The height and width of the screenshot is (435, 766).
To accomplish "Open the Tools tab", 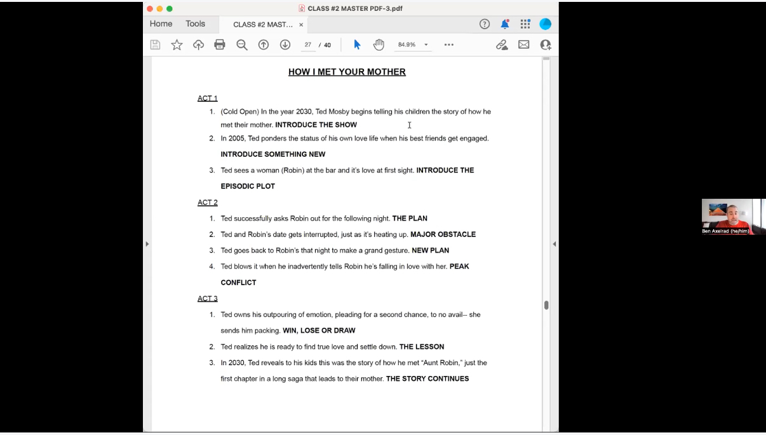I will (x=195, y=24).
